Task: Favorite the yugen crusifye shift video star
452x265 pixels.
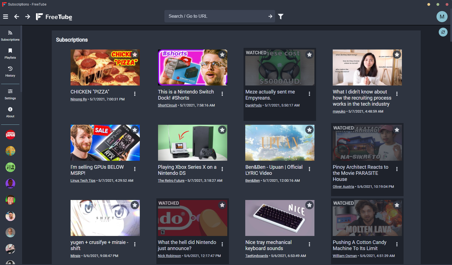Action: point(135,205)
